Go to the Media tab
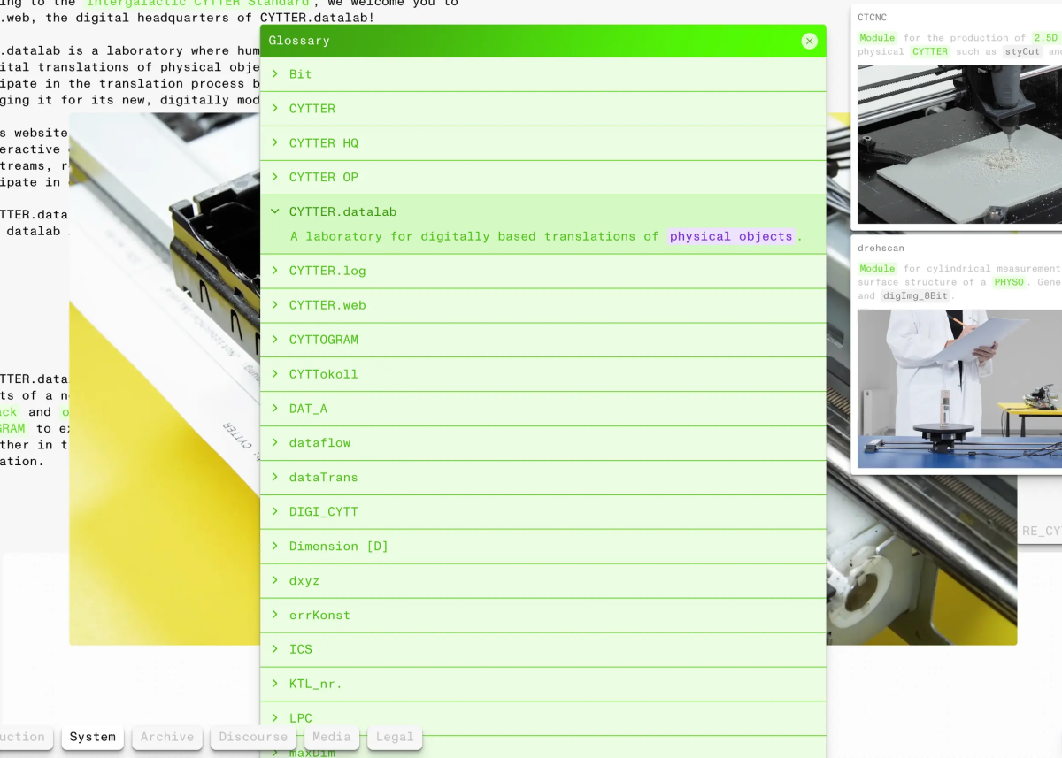This screenshot has width=1062, height=758. 332,737
